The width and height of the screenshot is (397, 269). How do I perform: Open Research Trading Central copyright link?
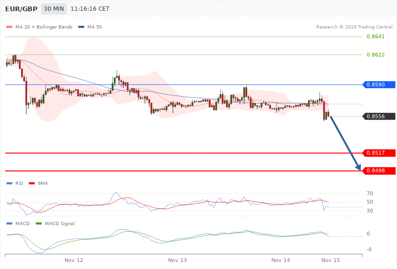click(354, 27)
